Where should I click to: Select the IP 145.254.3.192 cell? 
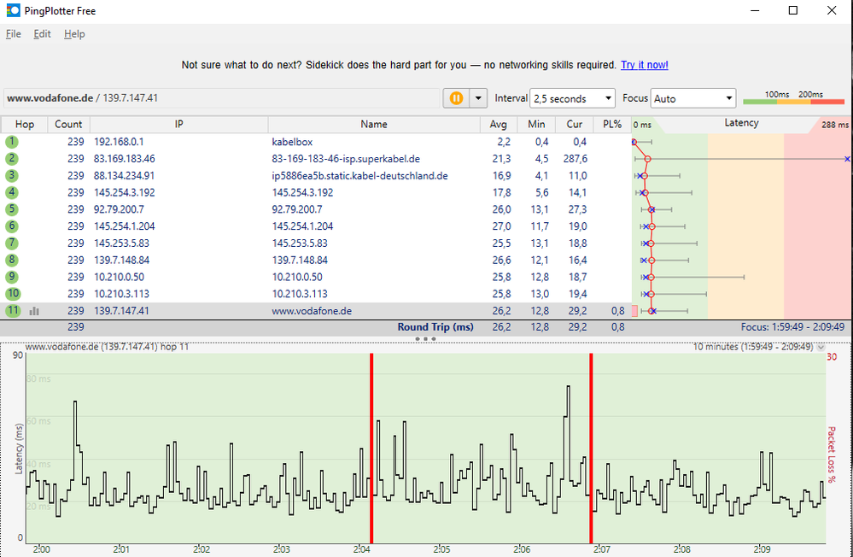click(124, 192)
